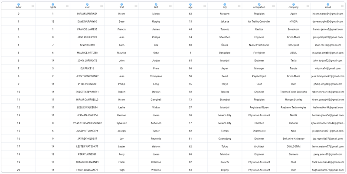The image size is (347, 174).
Task: Click the blue info icon above age
Action: point(190,4)
